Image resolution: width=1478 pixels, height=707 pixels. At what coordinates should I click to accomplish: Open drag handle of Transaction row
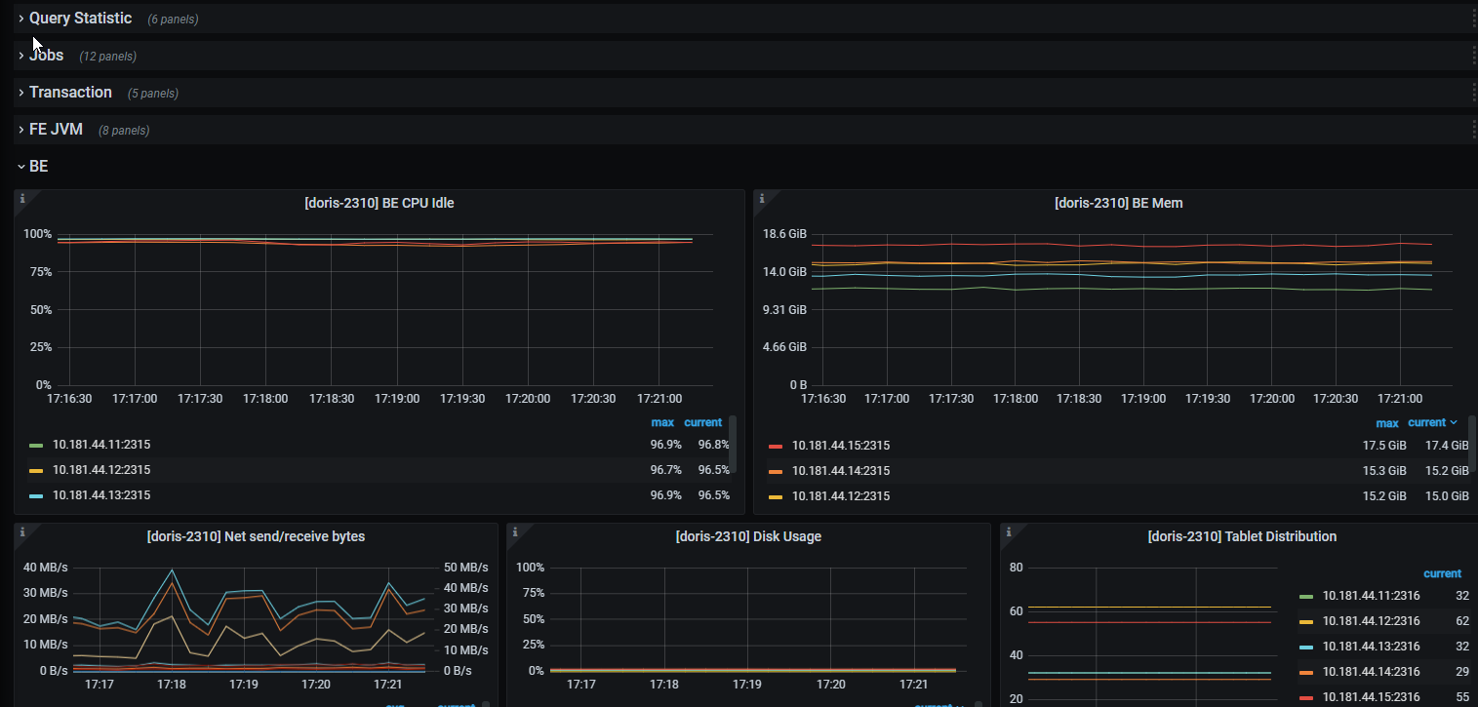(x=1473, y=93)
